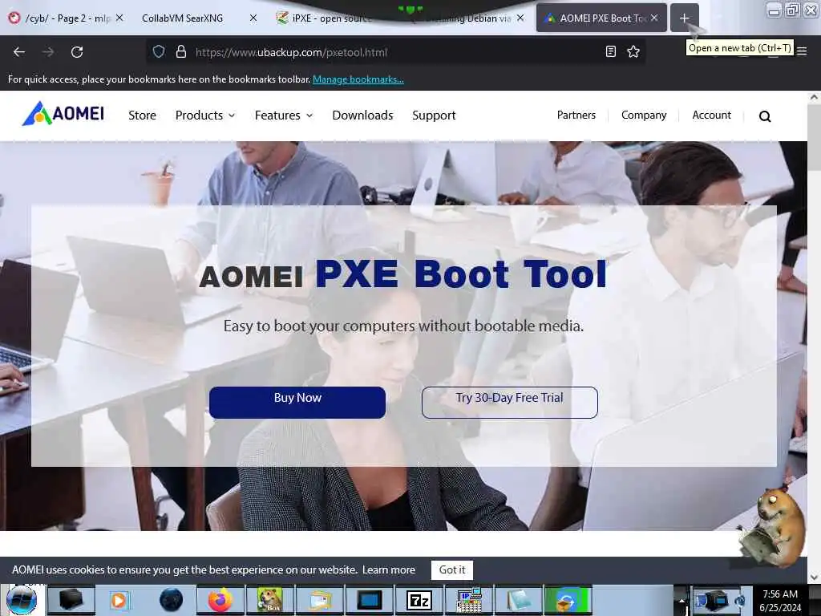Open a new tab with plus button
821x616 pixels.
685,18
